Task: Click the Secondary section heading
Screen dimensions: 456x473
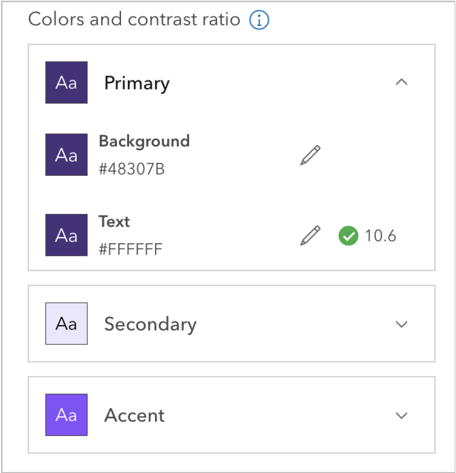Action: click(x=150, y=324)
